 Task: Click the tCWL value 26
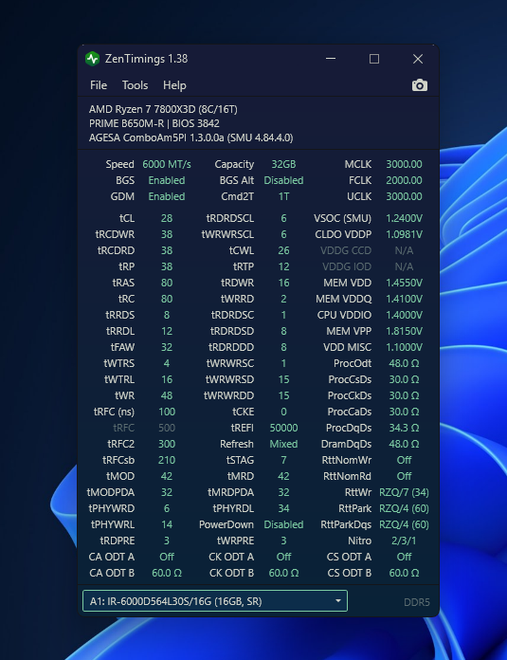click(283, 251)
